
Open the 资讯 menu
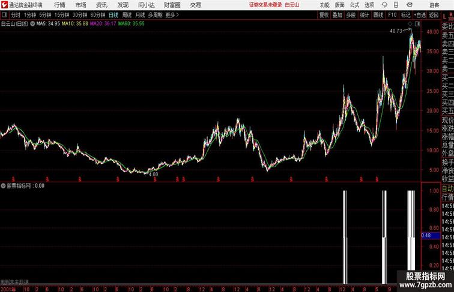101,5
